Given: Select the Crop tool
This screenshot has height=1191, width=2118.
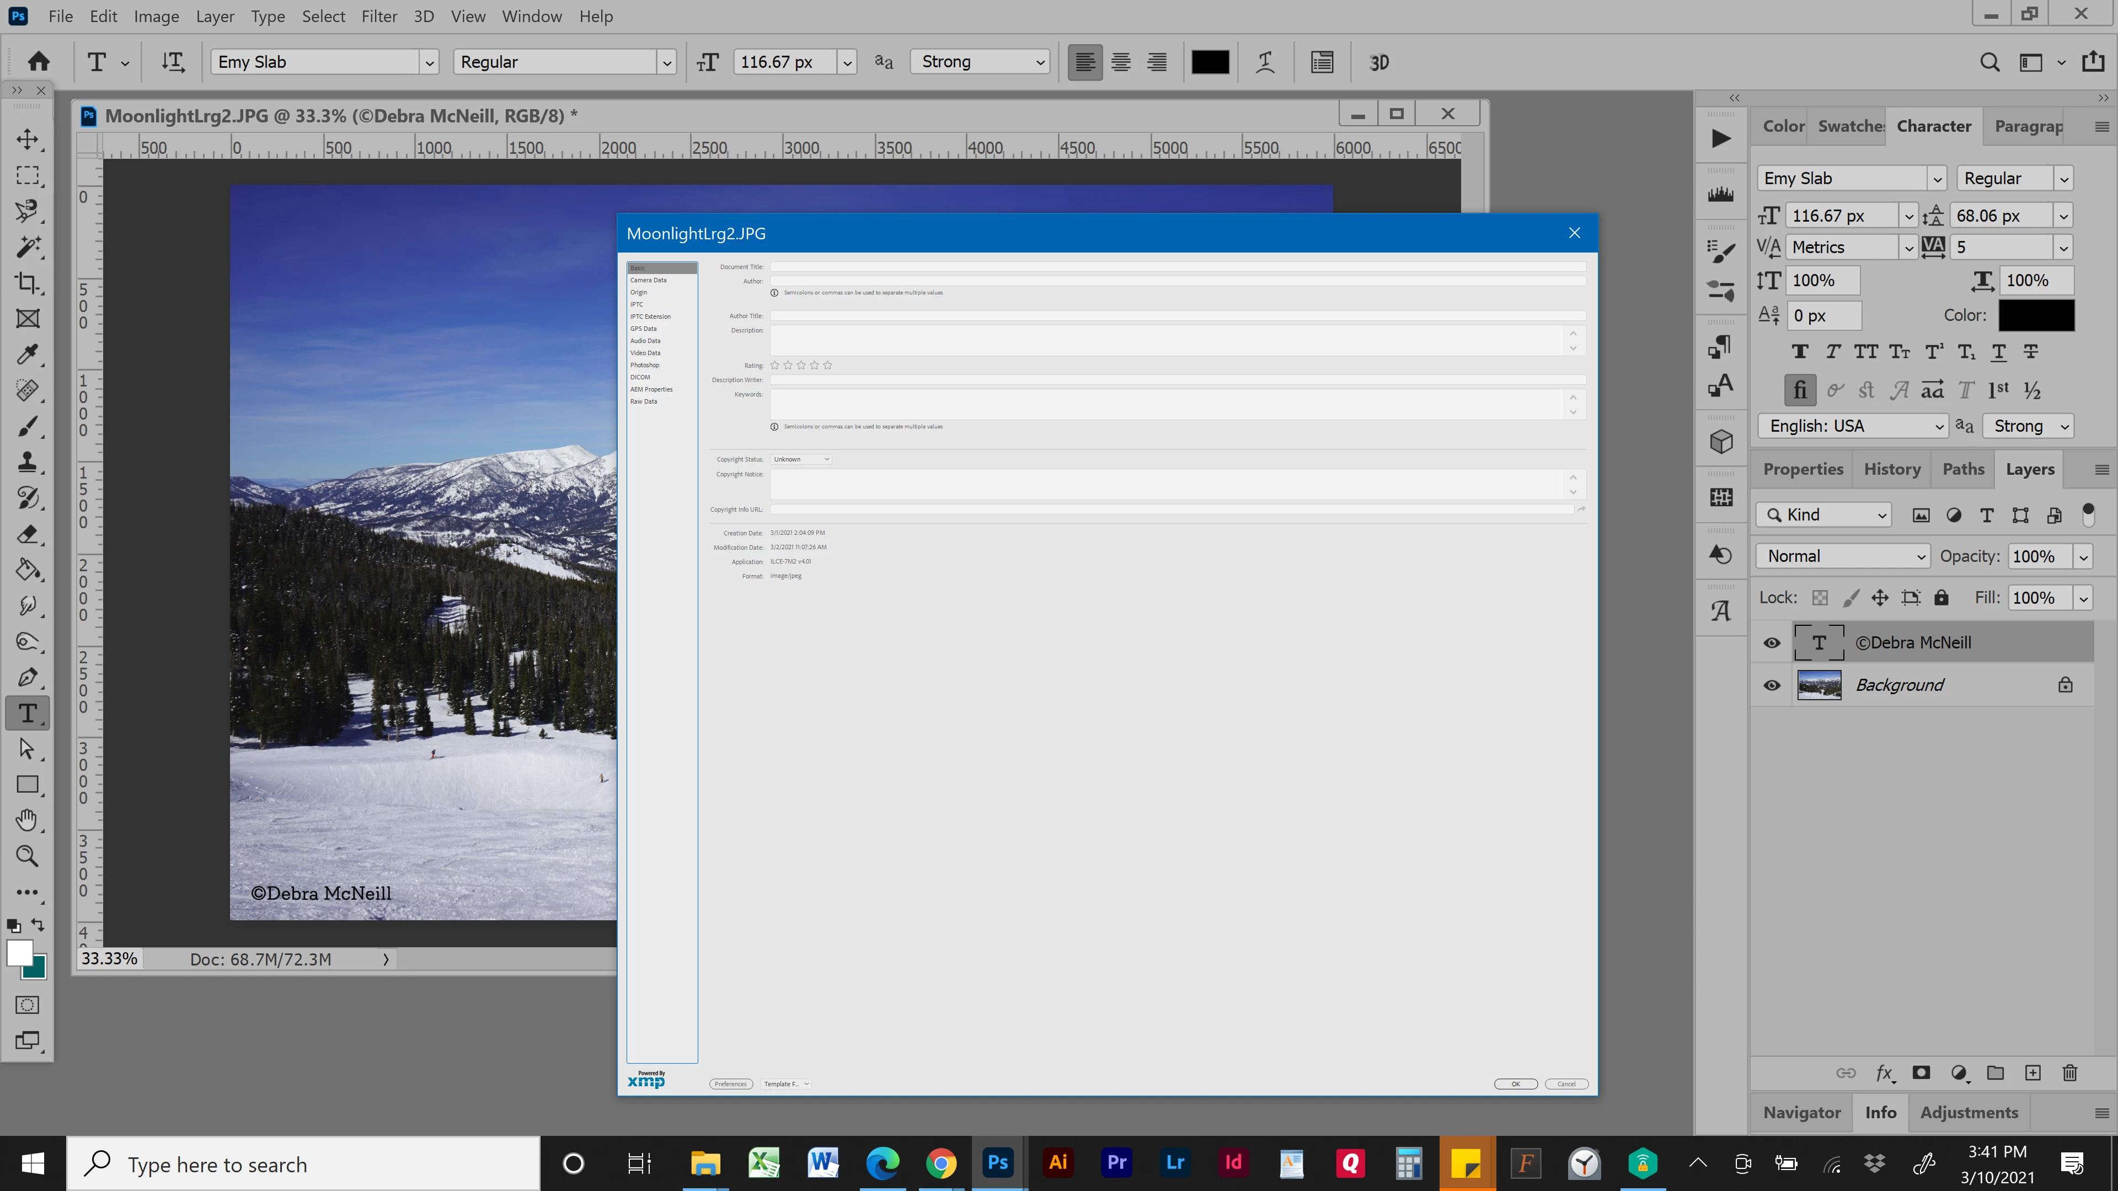Looking at the screenshot, I should coord(27,283).
